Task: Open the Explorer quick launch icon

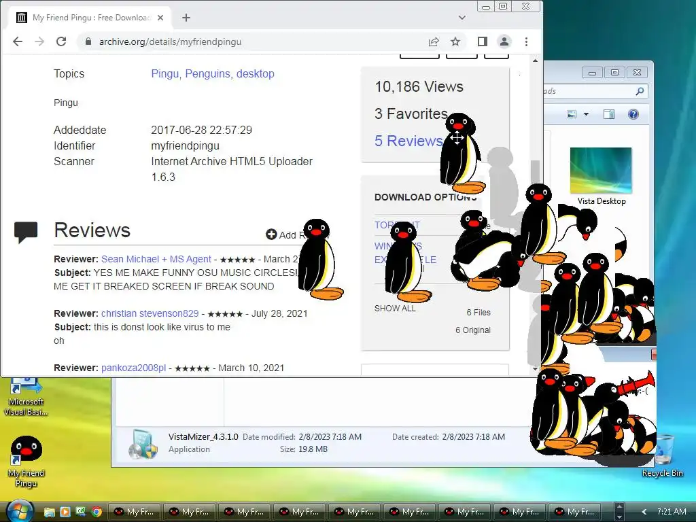Action: coord(49,512)
